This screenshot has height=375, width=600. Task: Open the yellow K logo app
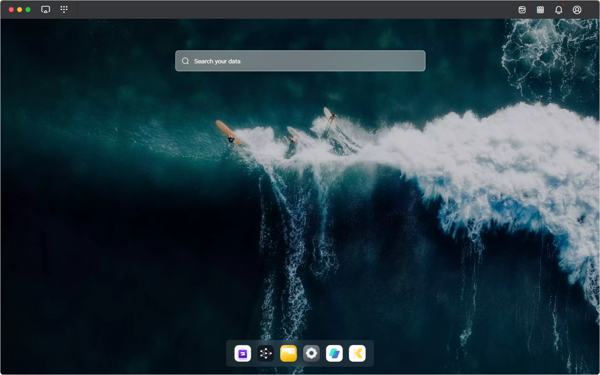357,353
